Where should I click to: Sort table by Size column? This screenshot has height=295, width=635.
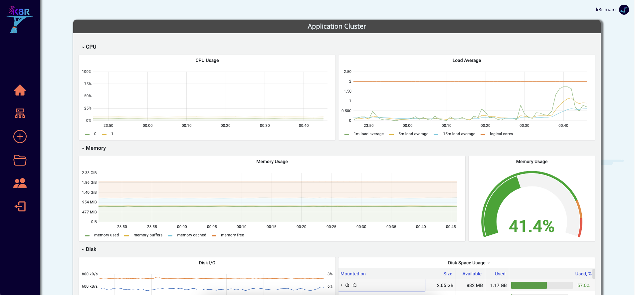[x=448, y=274]
